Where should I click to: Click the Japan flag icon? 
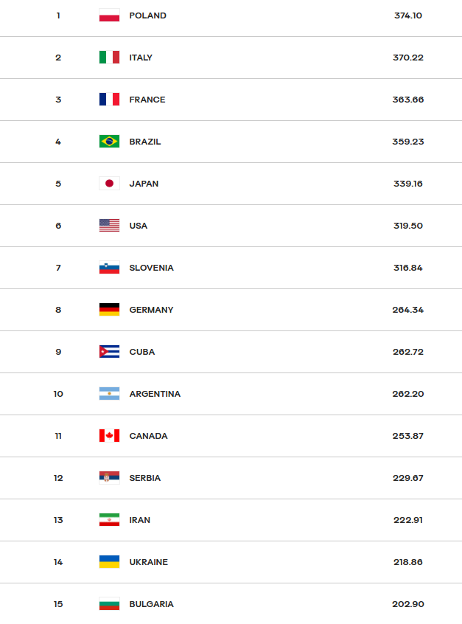pyautogui.click(x=109, y=184)
